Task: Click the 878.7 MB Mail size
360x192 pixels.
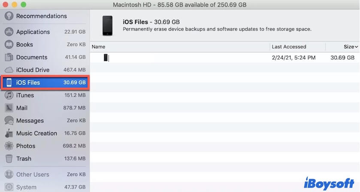Action: [x=74, y=108]
